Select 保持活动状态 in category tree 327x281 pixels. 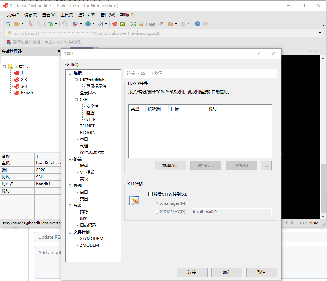[92, 153]
